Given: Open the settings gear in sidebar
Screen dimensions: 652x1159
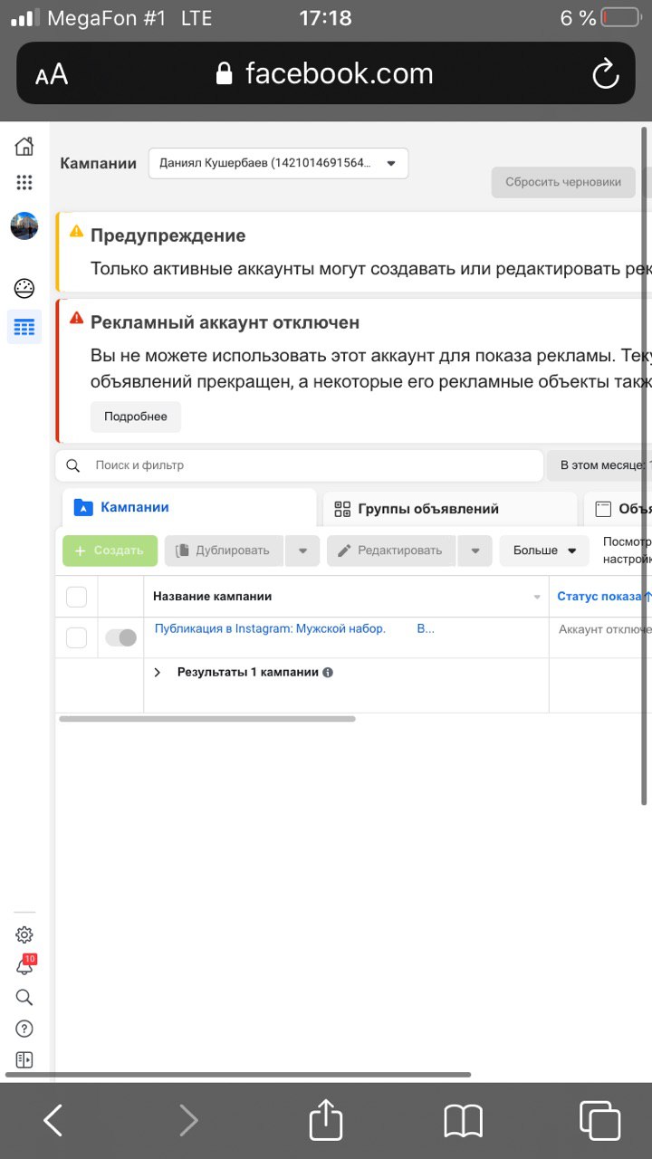Looking at the screenshot, I should click(24, 935).
